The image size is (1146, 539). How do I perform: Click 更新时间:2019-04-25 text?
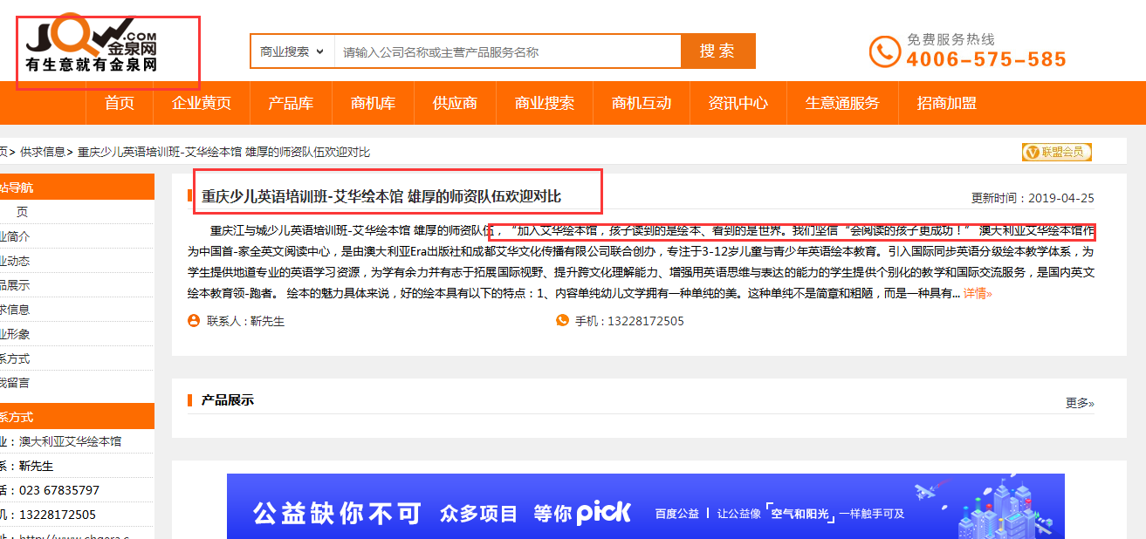1033,198
